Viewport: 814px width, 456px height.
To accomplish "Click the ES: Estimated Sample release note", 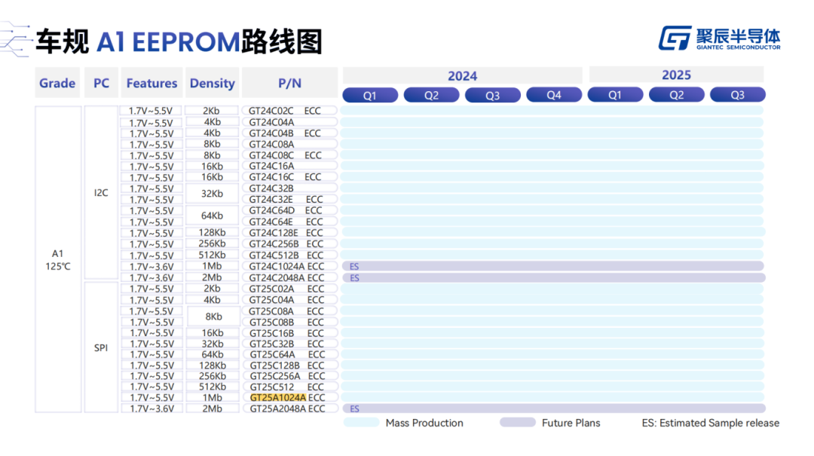I will pos(710,423).
